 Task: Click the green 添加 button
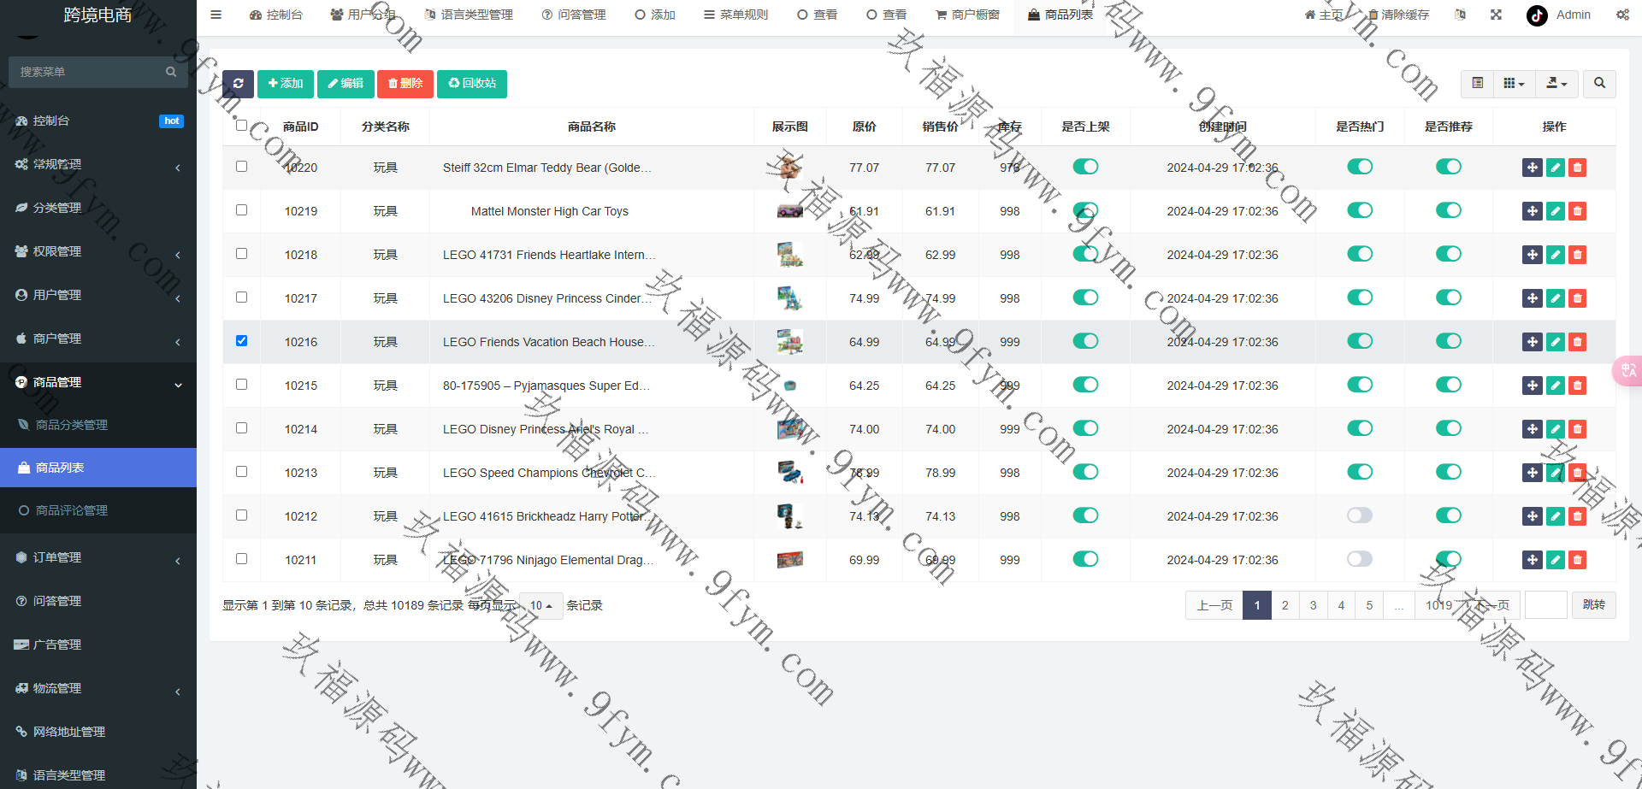point(286,84)
